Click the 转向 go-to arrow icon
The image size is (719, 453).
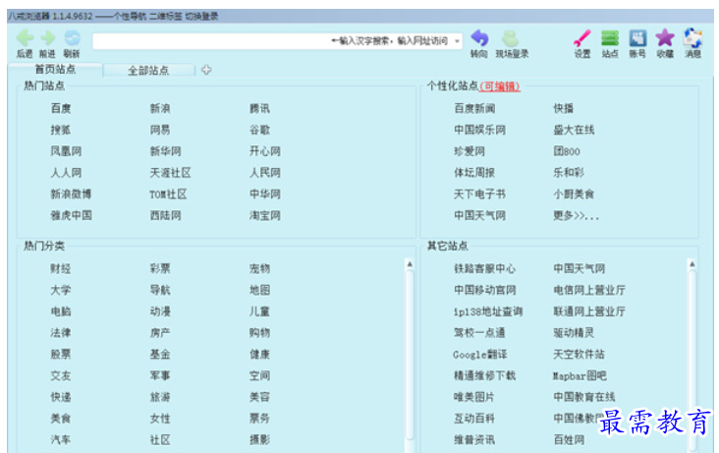tap(479, 37)
